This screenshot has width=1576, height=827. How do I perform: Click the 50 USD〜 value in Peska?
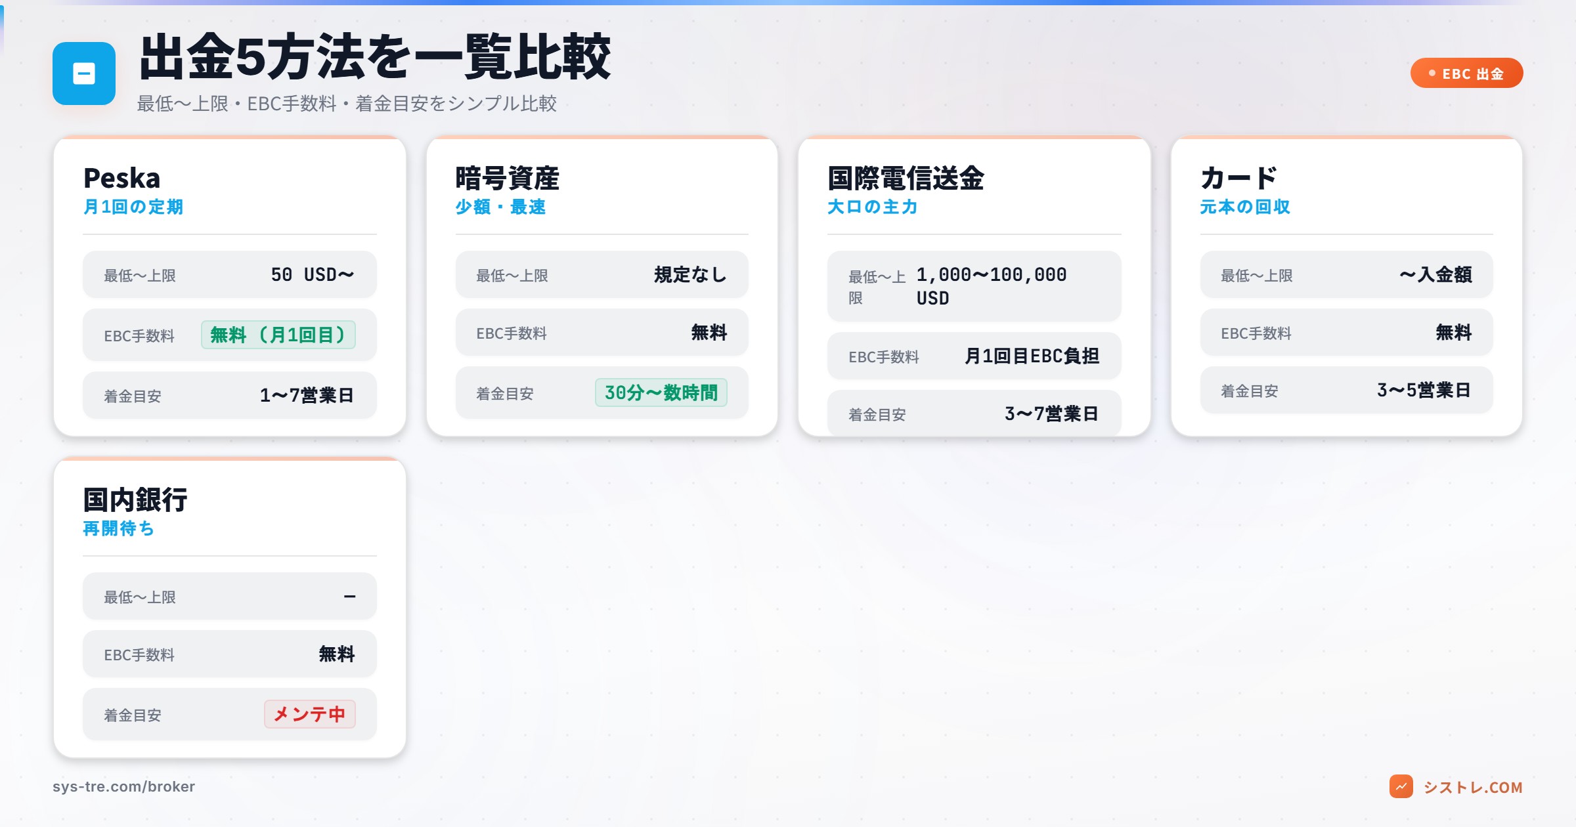[x=313, y=274]
